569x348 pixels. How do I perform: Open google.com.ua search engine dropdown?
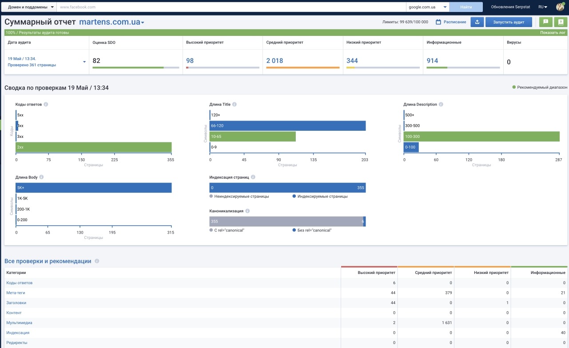click(x=427, y=7)
